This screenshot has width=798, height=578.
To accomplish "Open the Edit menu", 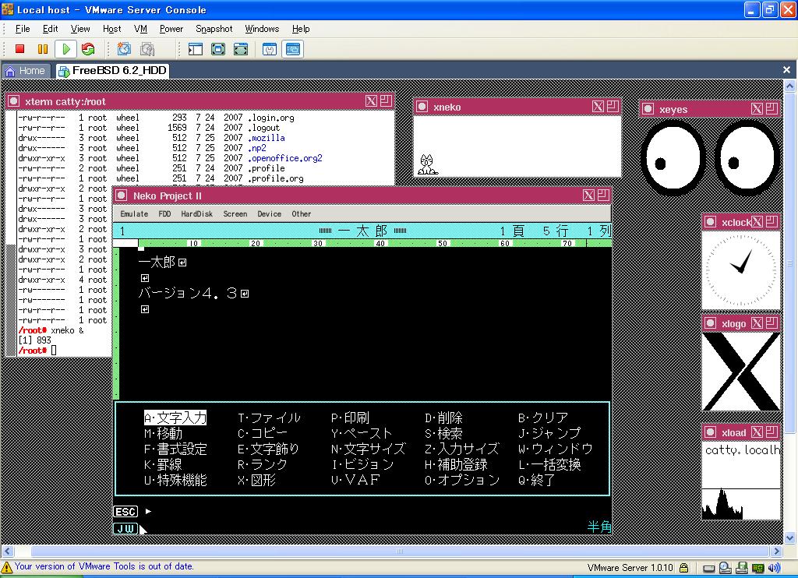I will click(x=51, y=29).
